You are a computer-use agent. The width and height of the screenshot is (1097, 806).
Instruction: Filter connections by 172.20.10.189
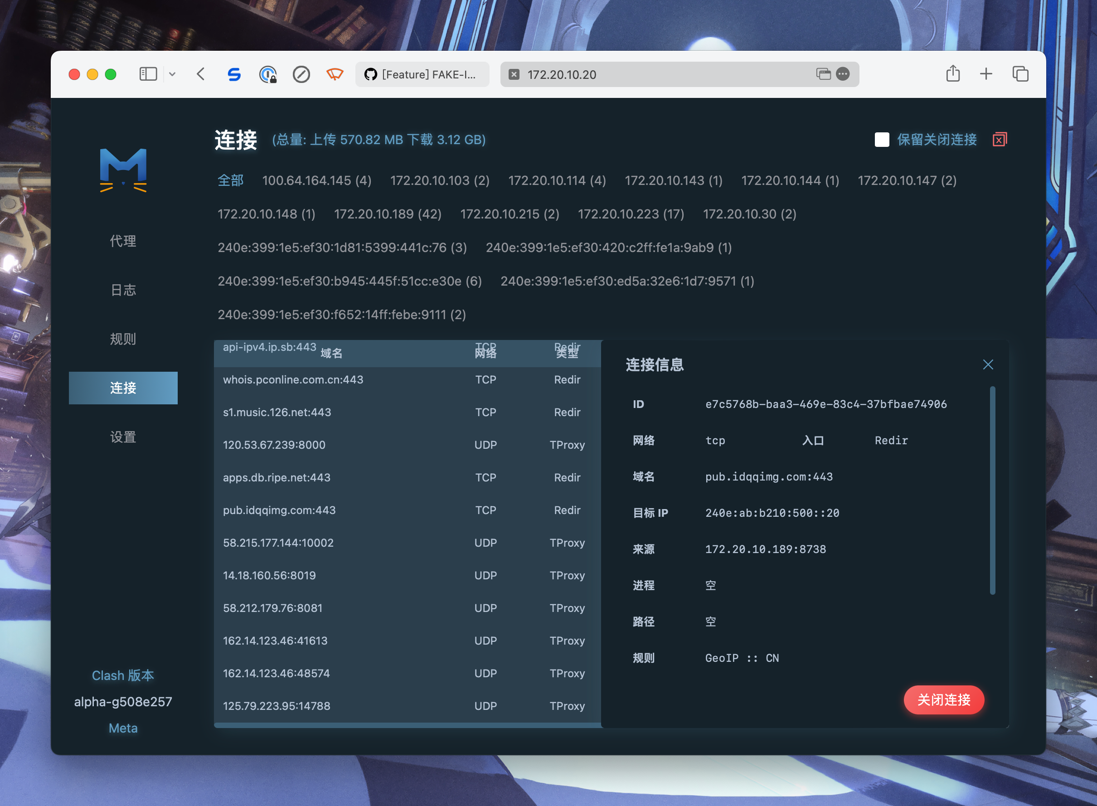(x=388, y=214)
